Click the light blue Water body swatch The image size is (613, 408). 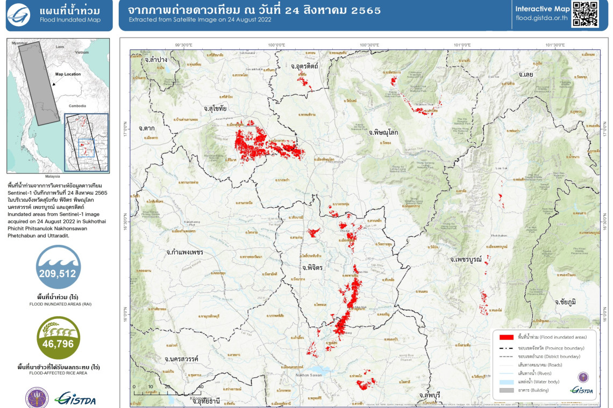(x=506, y=382)
